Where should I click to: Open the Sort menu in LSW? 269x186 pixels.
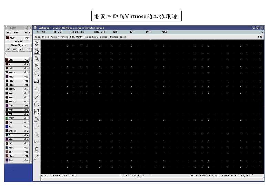coord(9,32)
